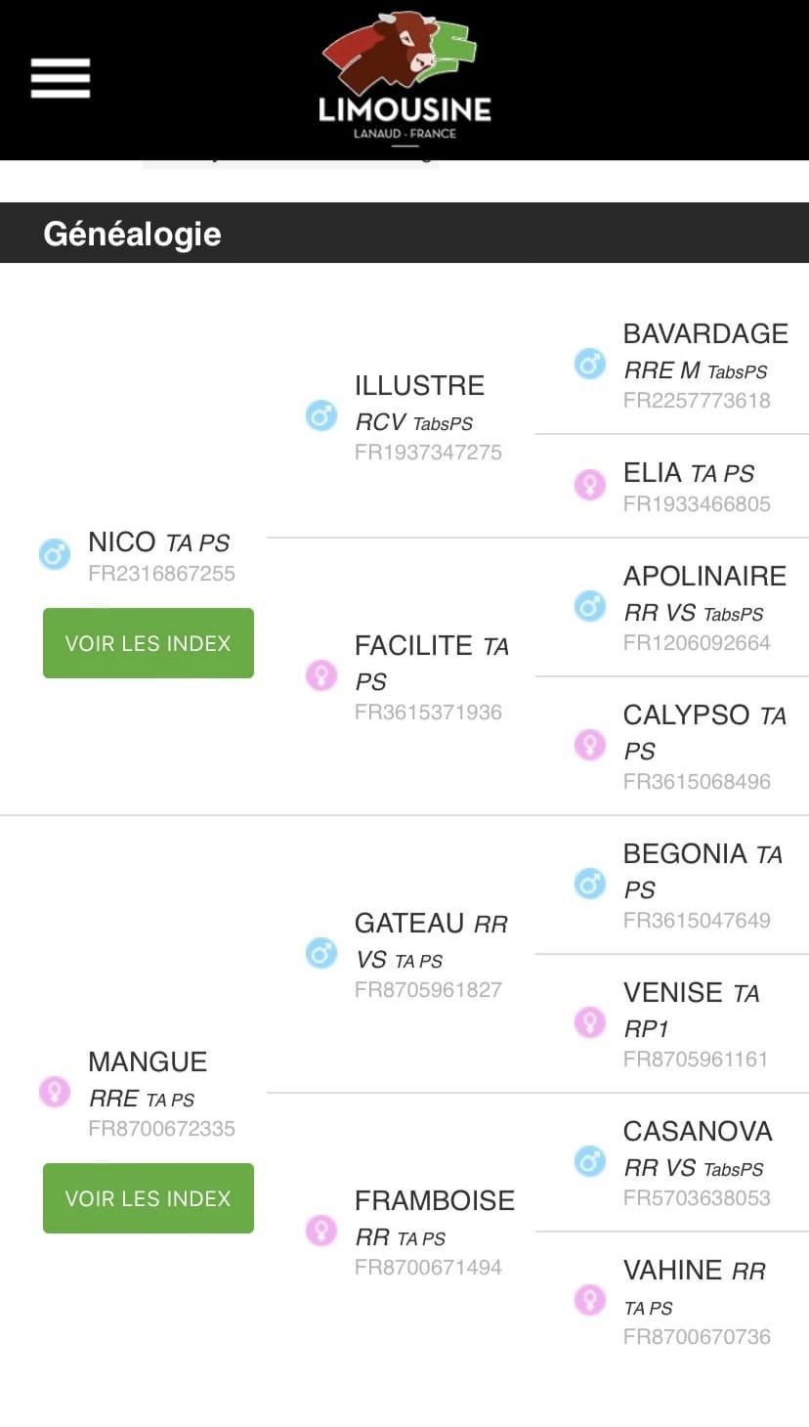This screenshot has height=1427, width=809.
Task: Click the female icon beside FACILITE
Action: tap(321, 675)
